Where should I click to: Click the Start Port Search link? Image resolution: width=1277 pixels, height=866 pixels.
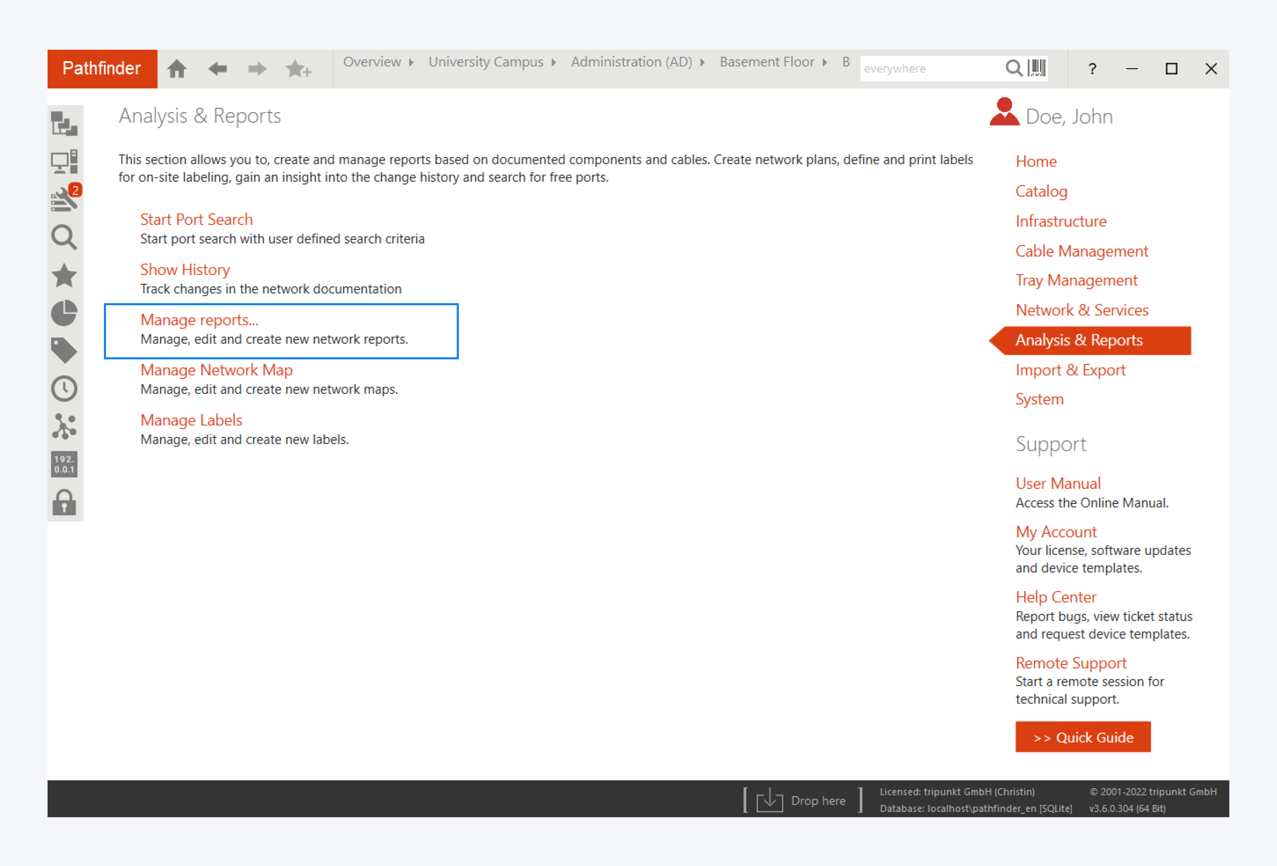tap(196, 219)
